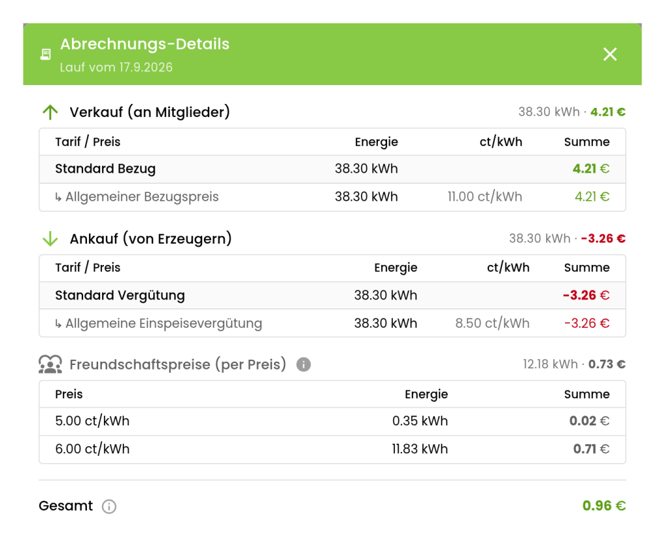Click the Ankauf (von Erzeugern) heading
Viewport: 665px width, 554px height.
tap(151, 239)
